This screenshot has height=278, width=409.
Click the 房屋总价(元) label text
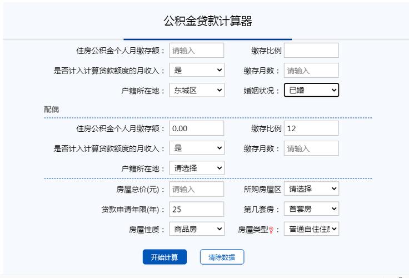point(138,189)
